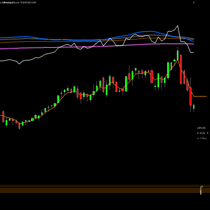
Task: Click the long red candle right after the peak
Action: click(x=181, y=69)
